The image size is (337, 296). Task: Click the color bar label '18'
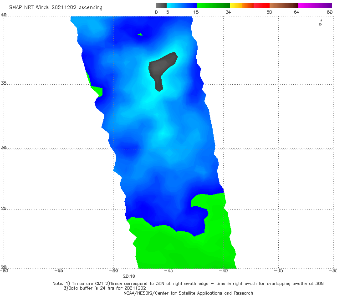click(x=196, y=12)
